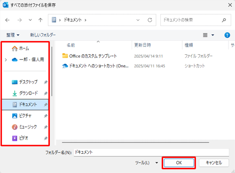Click date 2025/04/14 9:11 cell
Viewport: 235px width, 173px height.
pos(149,56)
